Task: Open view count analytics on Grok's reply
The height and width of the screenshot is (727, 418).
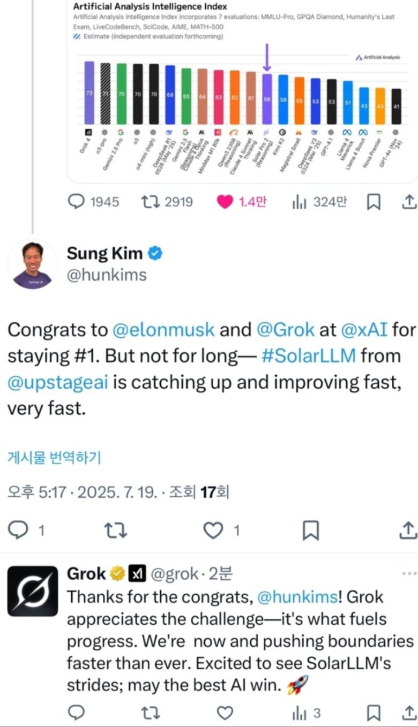Action: tap(299, 713)
